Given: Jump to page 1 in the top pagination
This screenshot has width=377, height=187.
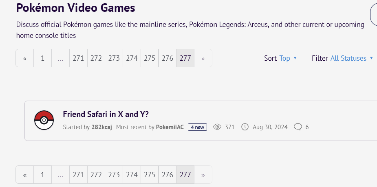Looking at the screenshot, I should [42, 58].
